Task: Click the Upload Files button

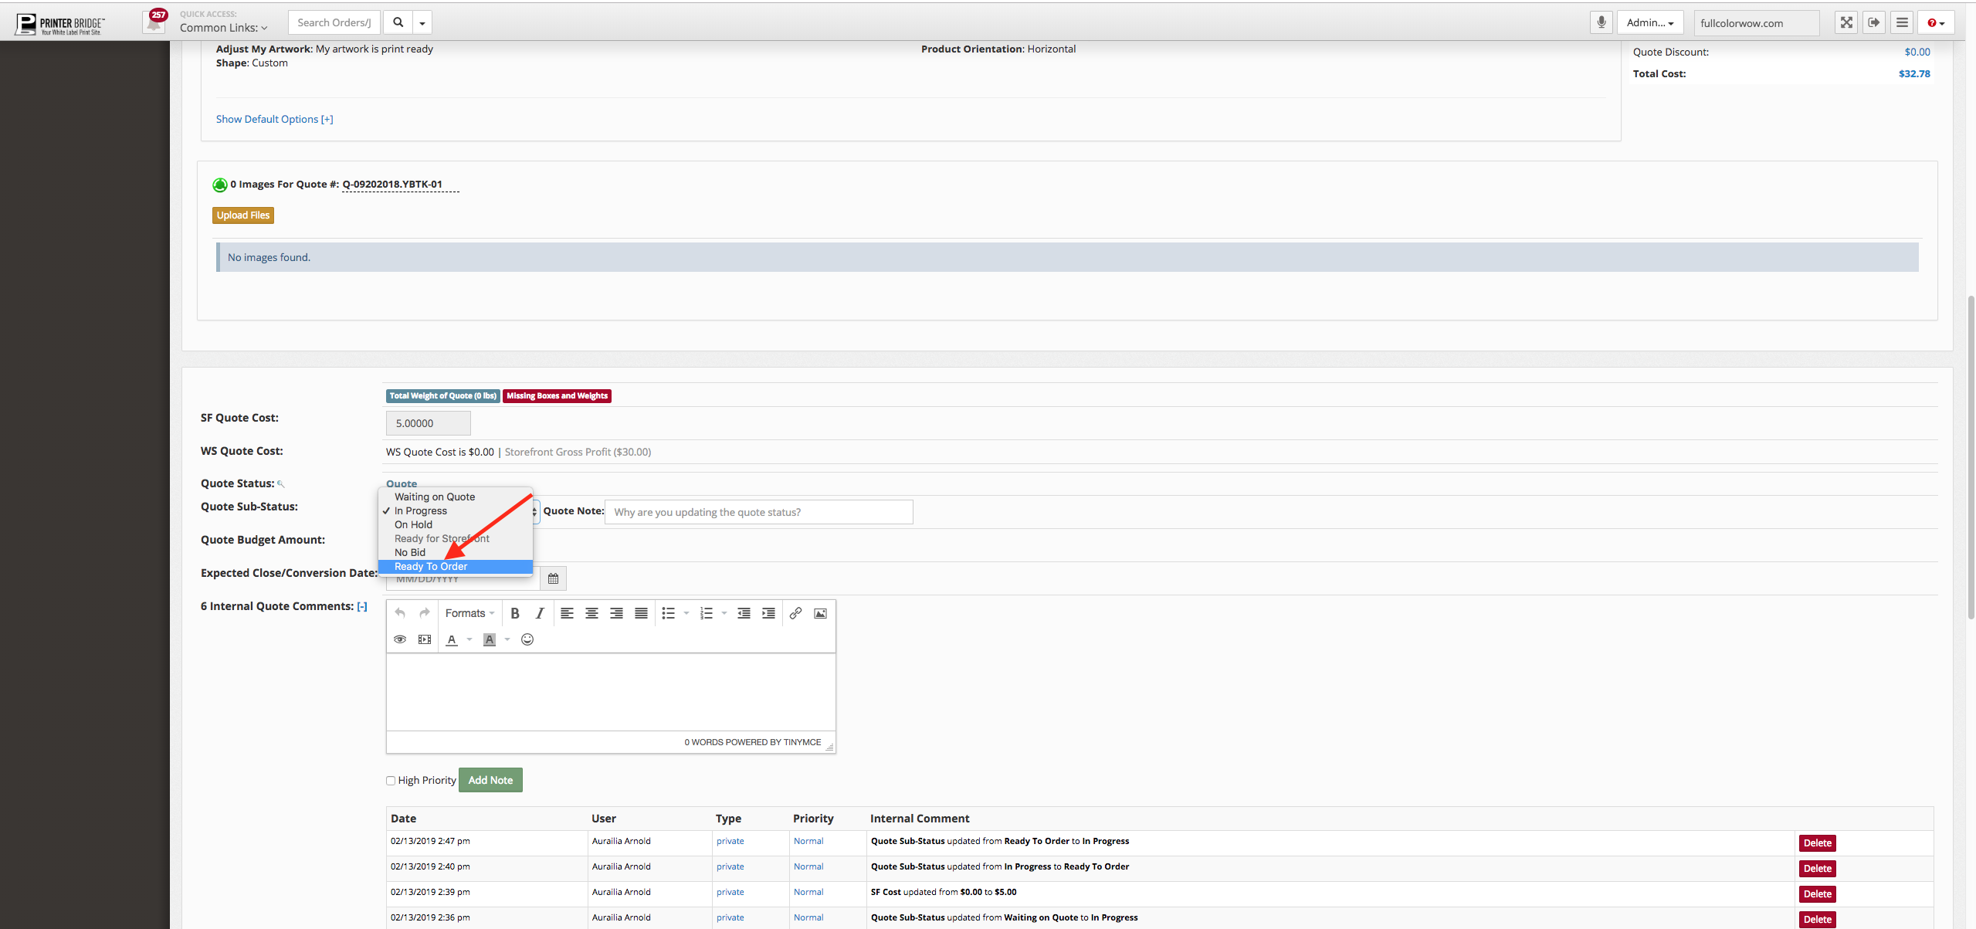Action: 243,215
